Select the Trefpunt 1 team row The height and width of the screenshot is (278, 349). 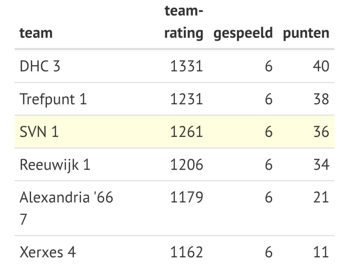point(53,99)
